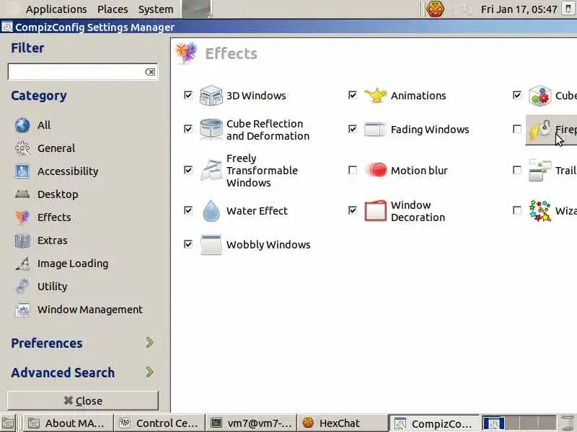This screenshot has width=577, height=432.
Task: Click the Filter text input field
Action: pyautogui.click(x=83, y=72)
